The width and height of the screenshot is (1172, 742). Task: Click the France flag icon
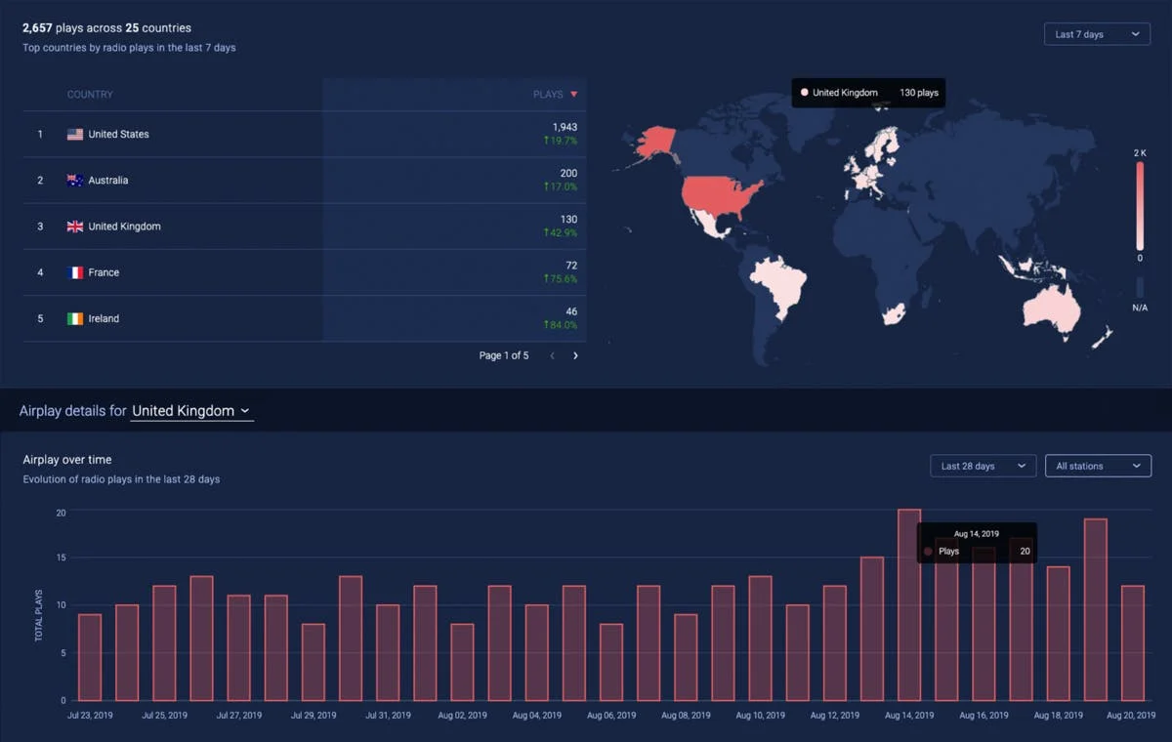(75, 272)
